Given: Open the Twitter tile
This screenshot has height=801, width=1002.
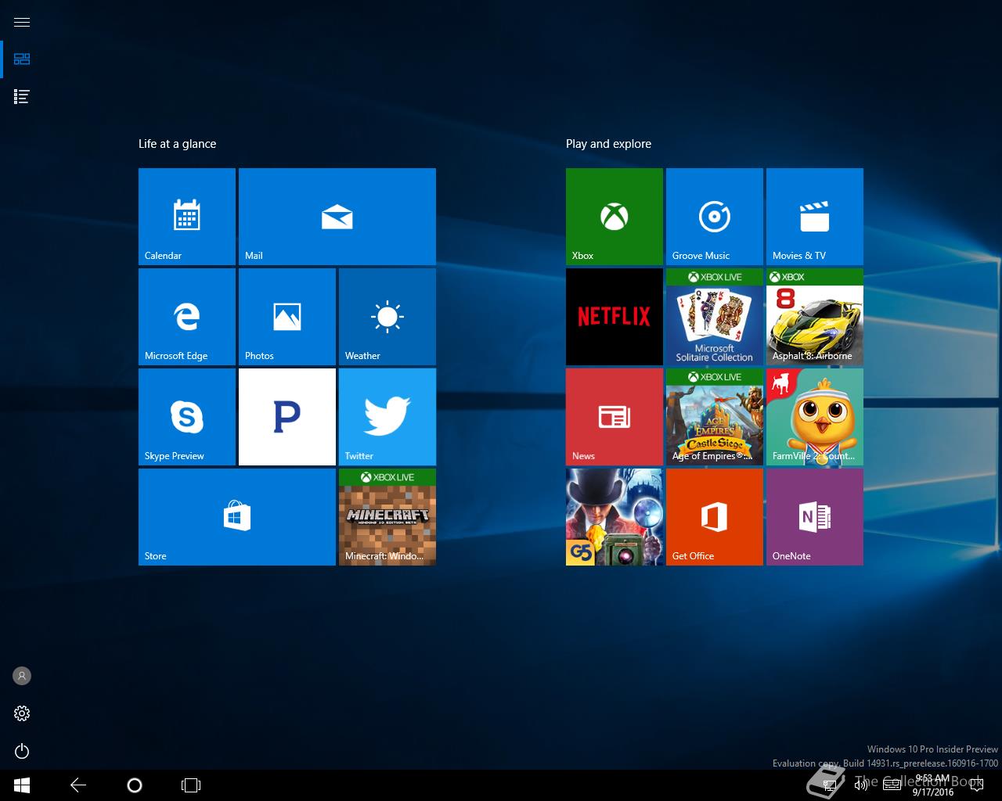Looking at the screenshot, I should pyautogui.click(x=387, y=417).
